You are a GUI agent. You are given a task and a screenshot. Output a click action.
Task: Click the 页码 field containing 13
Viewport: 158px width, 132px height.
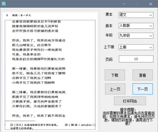(136, 59)
